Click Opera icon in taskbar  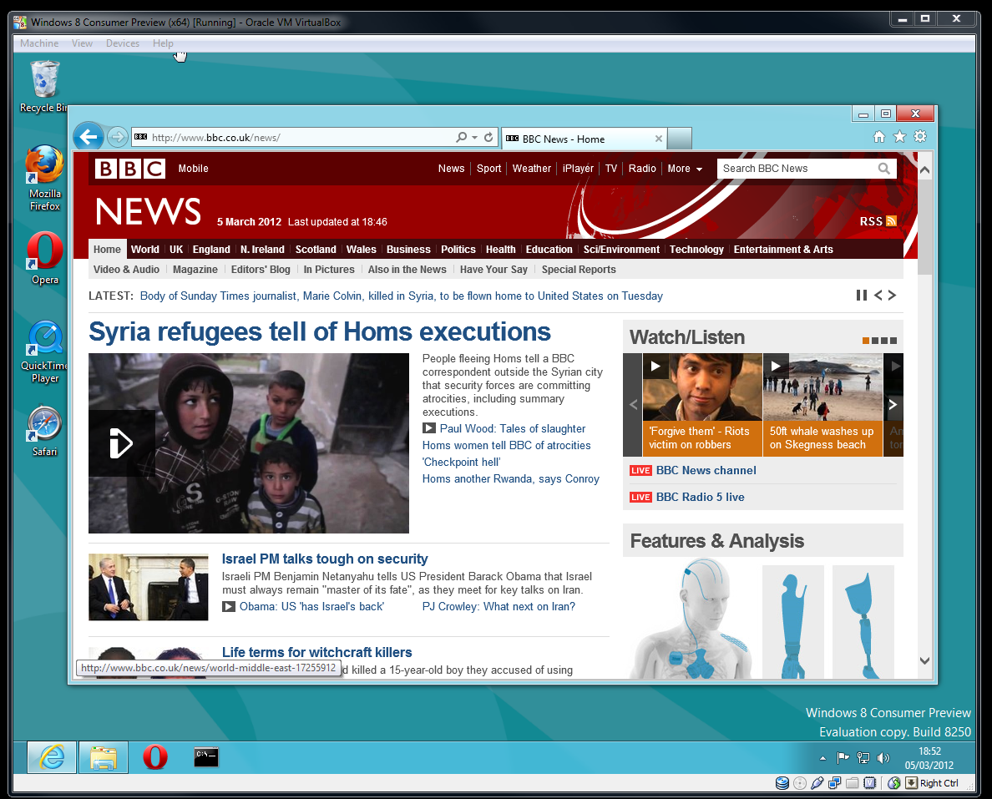pos(155,757)
